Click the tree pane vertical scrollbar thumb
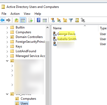The width and height of the screenshot is (107, 105). [47, 73]
